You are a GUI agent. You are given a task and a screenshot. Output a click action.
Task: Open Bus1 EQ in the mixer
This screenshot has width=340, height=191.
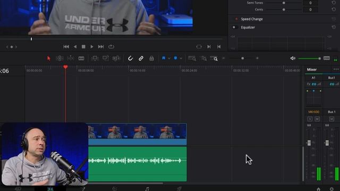[x=331, y=84]
